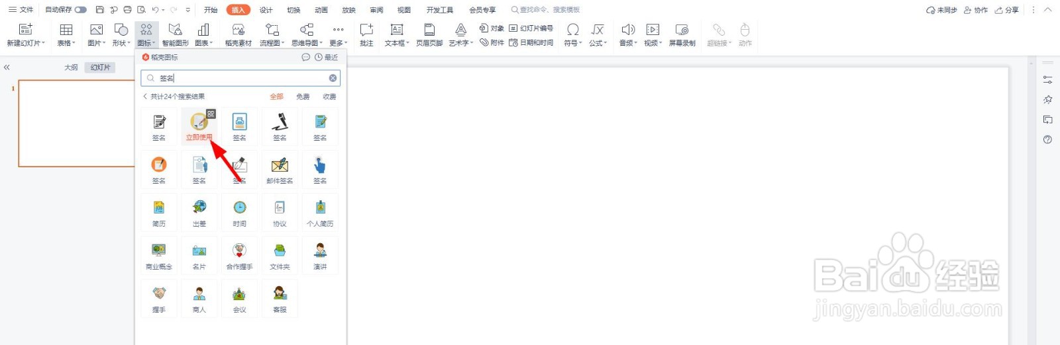Open the 稻壳素材 materials button
The image size is (1060, 345).
[238, 35]
